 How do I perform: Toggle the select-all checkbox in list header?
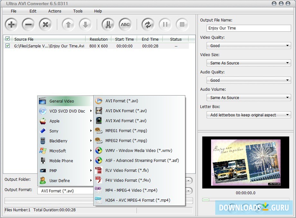(x=7, y=39)
